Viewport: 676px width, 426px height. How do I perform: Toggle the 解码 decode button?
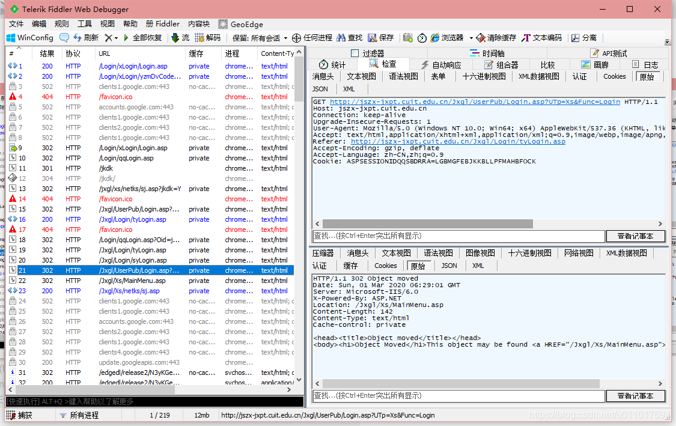(x=208, y=38)
